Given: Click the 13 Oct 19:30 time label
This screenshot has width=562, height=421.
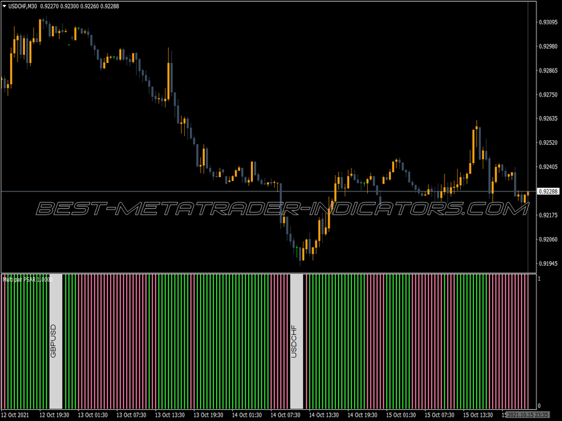Looking at the screenshot, I should pyautogui.click(x=208, y=415).
